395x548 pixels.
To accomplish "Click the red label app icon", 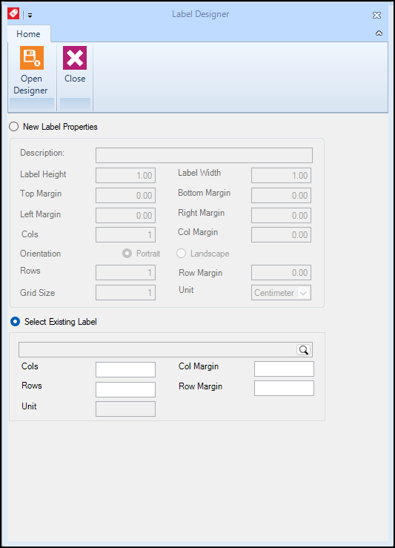I will pyautogui.click(x=13, y=13).
